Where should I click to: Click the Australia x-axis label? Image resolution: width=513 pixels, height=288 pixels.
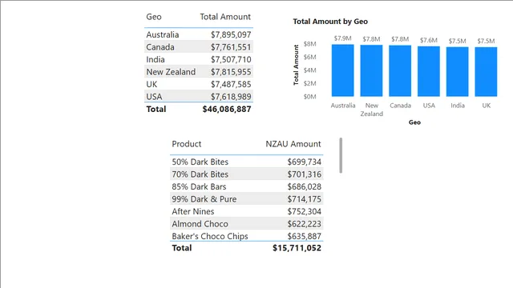(342, 106)
